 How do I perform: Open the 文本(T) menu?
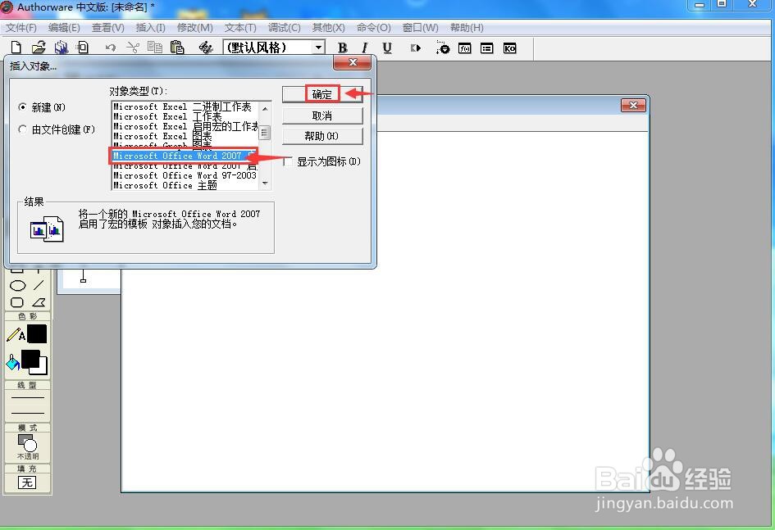tap(240, 28)
